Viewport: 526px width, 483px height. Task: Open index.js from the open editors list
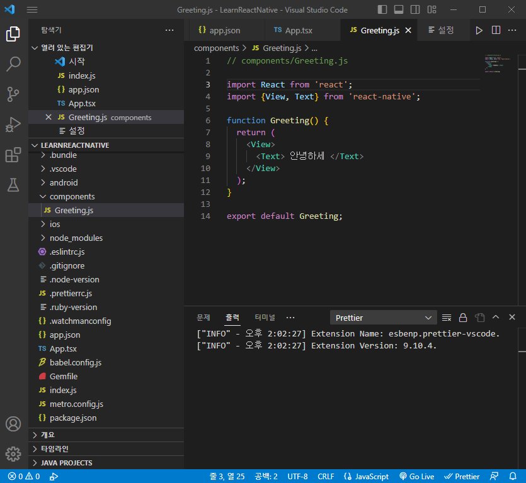106,75
